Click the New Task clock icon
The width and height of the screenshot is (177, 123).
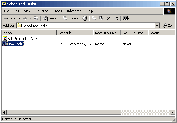tap(5, 44)
